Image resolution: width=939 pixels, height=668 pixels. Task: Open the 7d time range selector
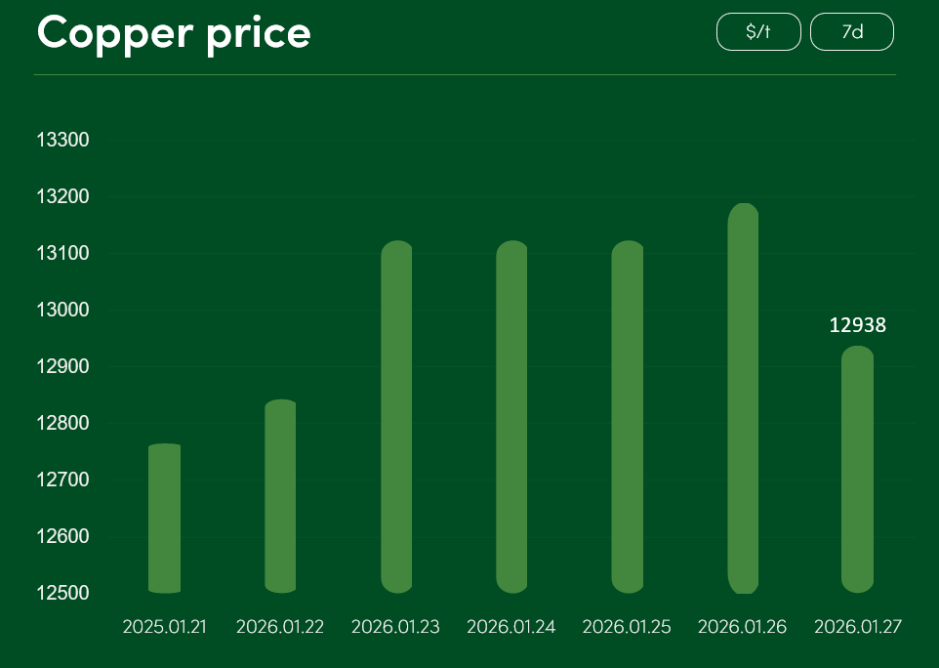(852, 31)
